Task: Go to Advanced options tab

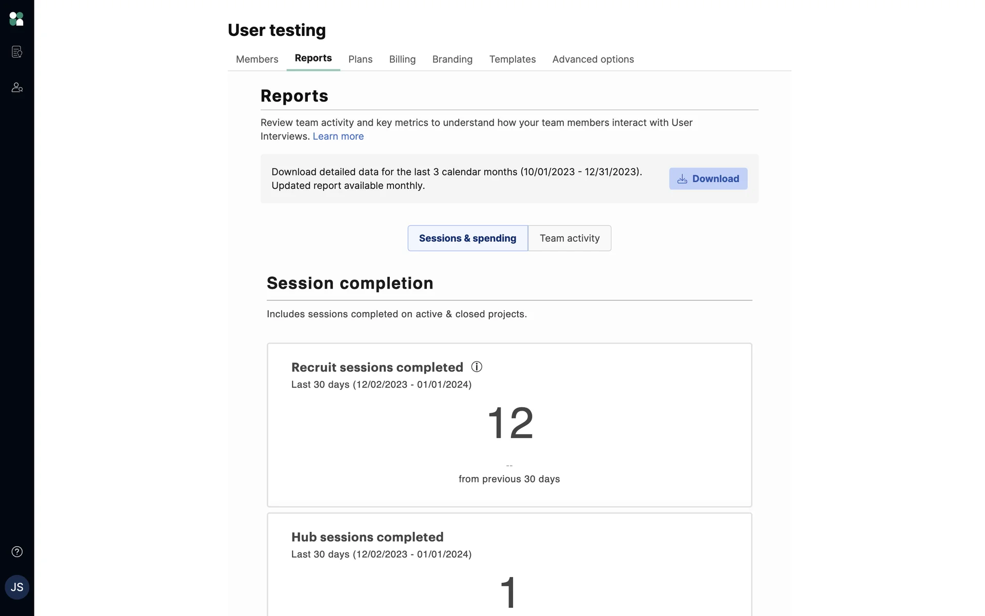Action: 593,60
